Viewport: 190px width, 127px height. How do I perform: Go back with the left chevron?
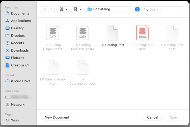pos(45,9)
